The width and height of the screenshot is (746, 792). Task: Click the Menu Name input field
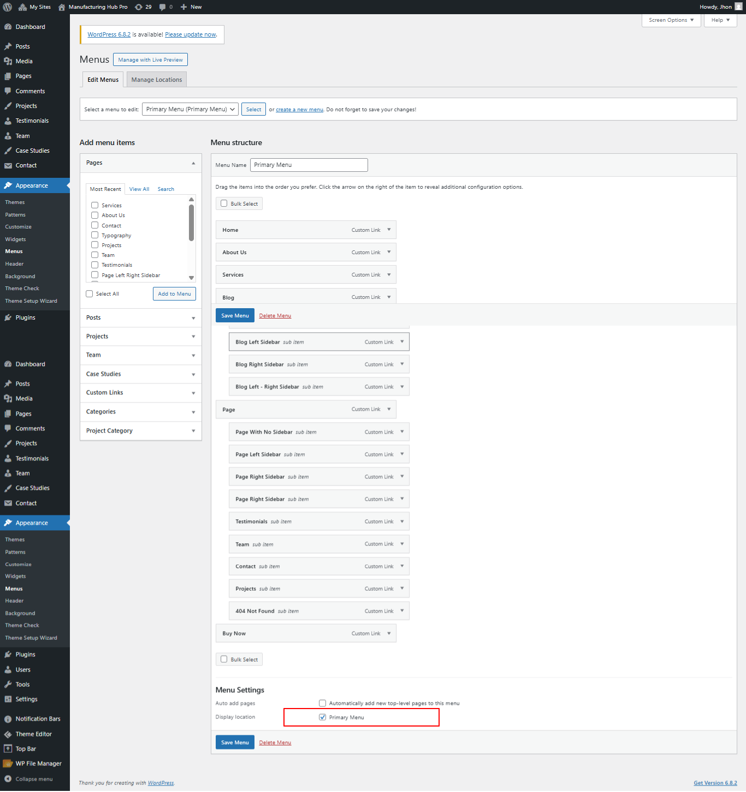309,165
